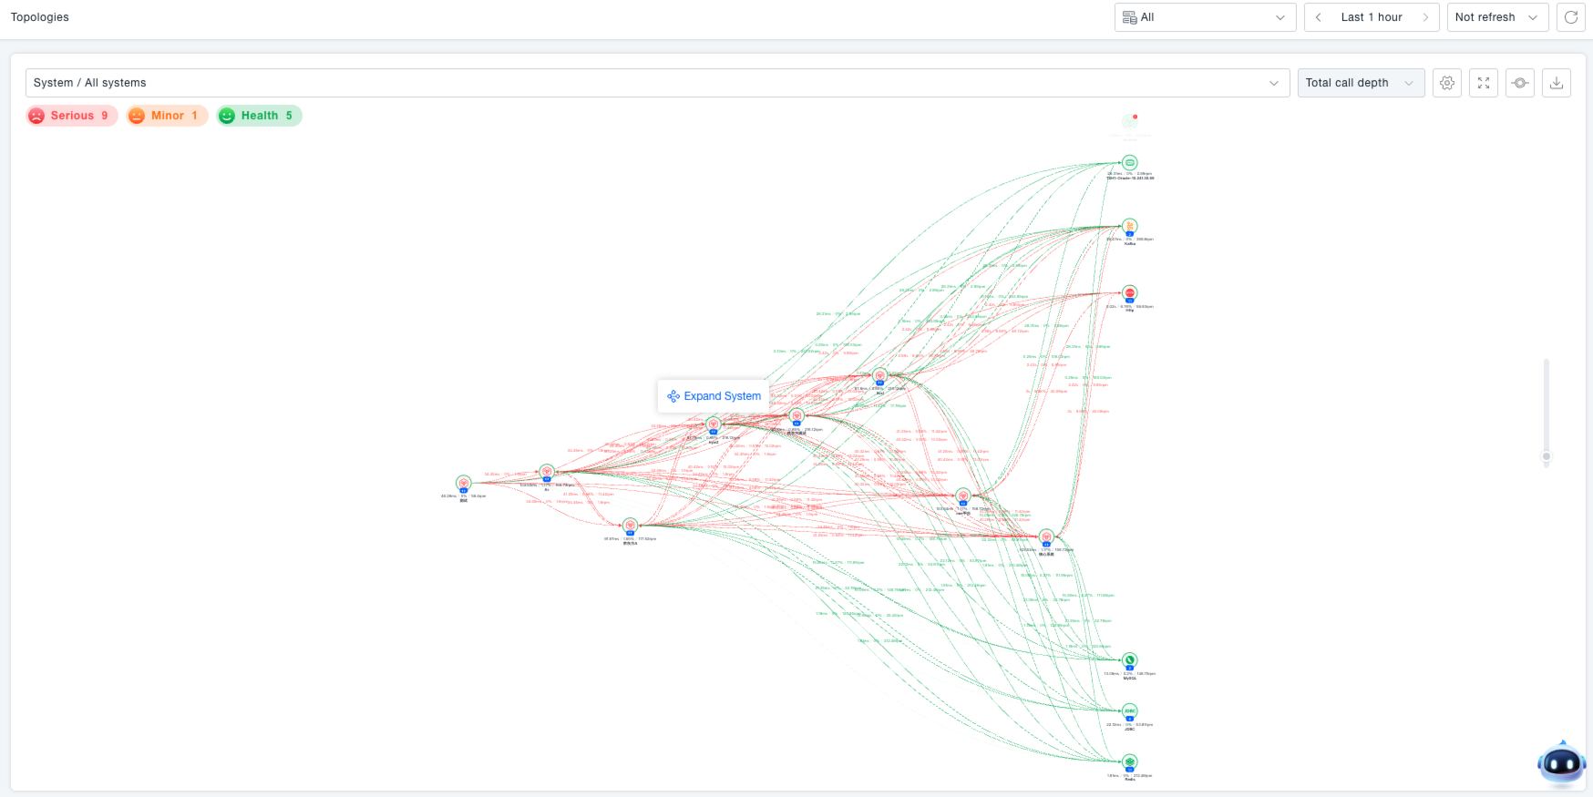Screen dimensions: 1593x797
Task: Click the Redis node icon
Action: (1130, 761)
